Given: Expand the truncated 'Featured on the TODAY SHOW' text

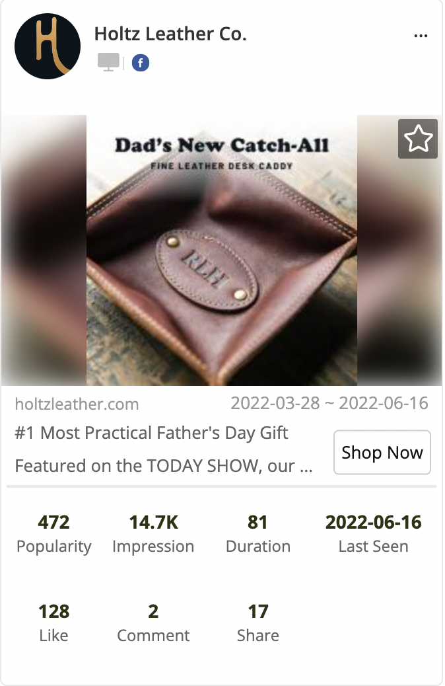Looking at the screenshot, I should tap(164, 466).
